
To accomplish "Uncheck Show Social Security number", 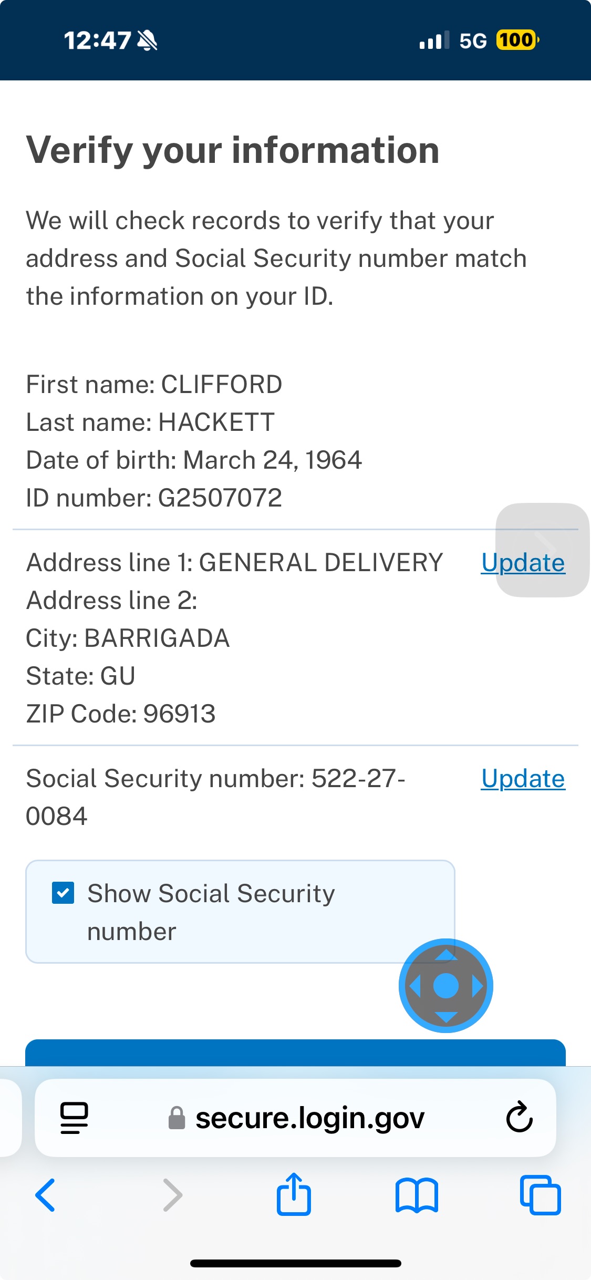I will click(x=63, y=893).
